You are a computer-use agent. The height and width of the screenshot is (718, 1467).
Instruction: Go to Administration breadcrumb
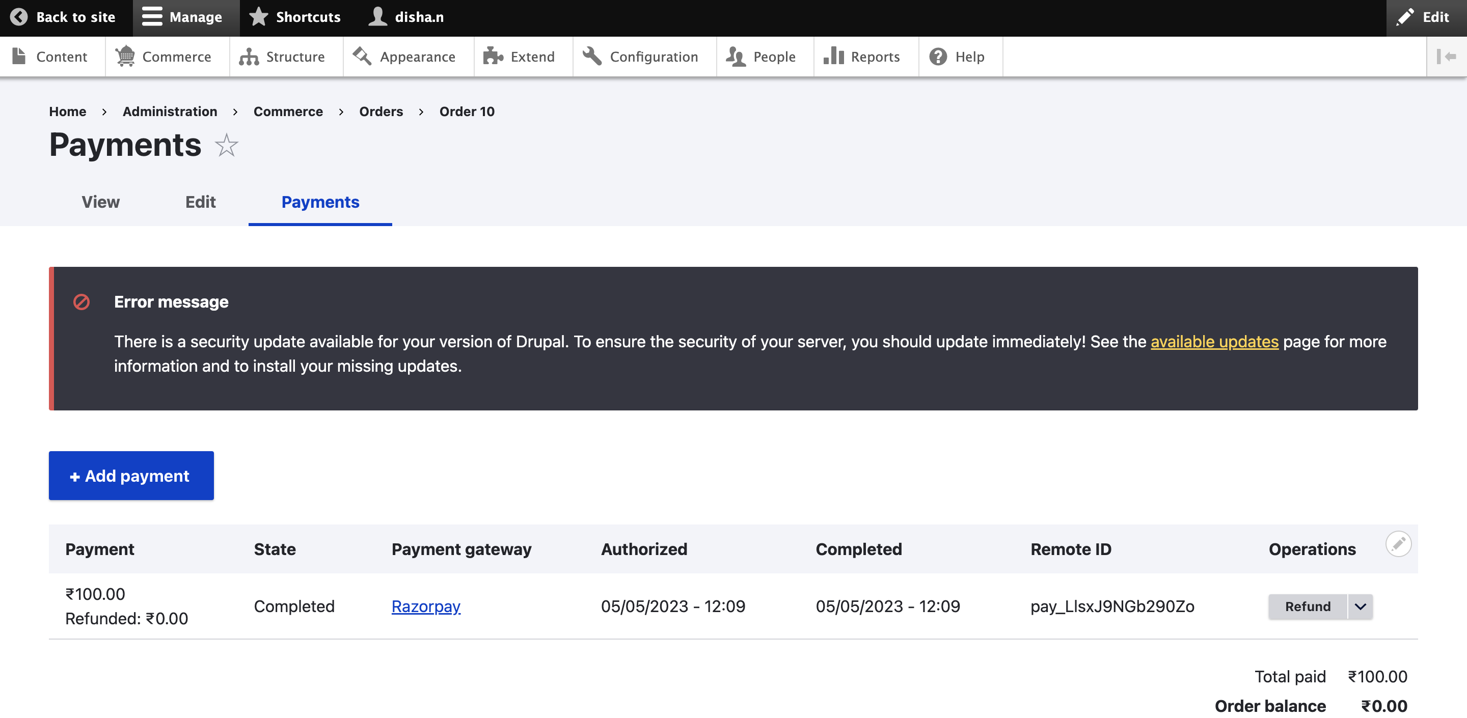170,111
